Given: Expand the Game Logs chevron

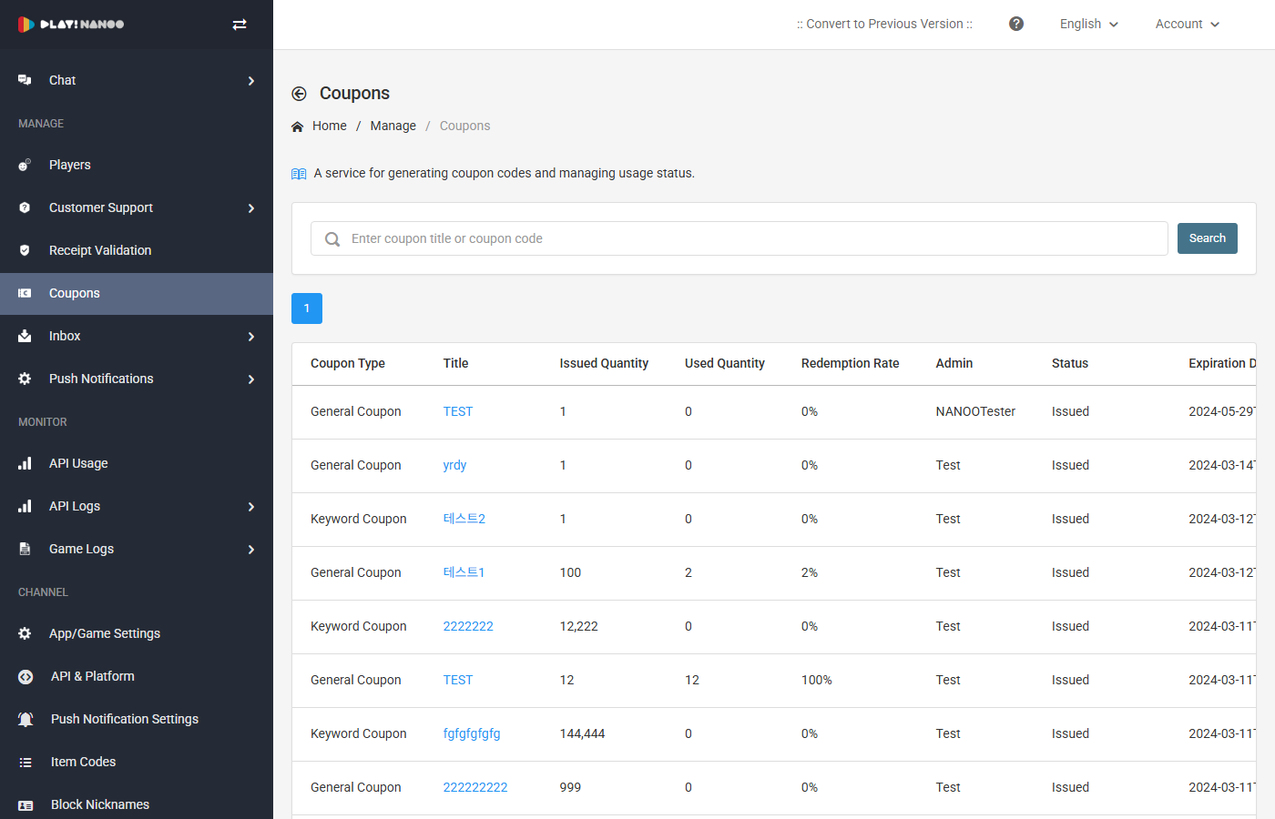Looking at the screenshot, I should (251, 550).
